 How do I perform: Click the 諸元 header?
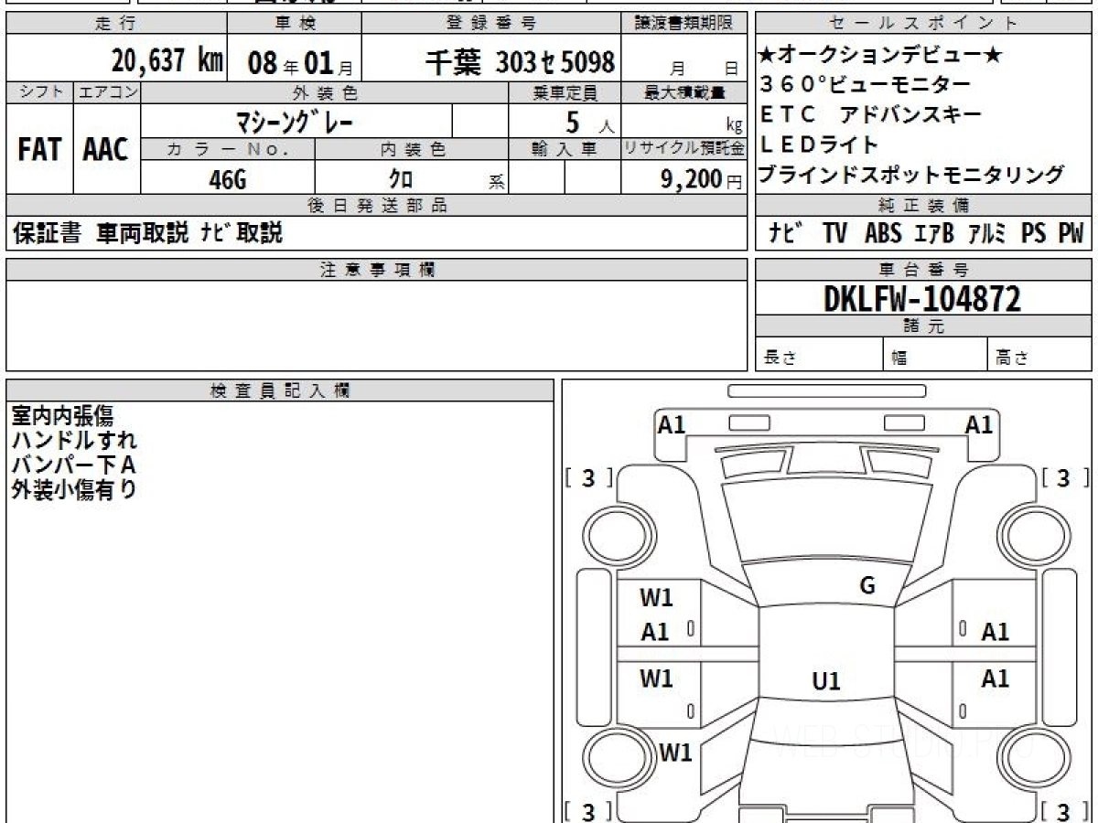pos(924,326)
